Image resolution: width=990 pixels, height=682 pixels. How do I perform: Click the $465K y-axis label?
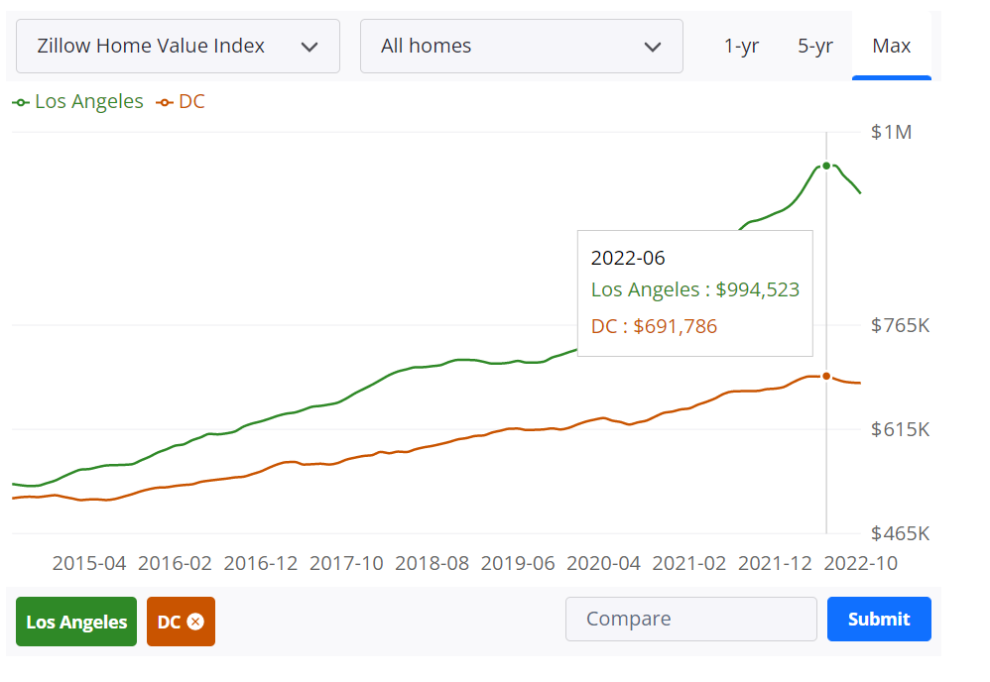(900, 533)
